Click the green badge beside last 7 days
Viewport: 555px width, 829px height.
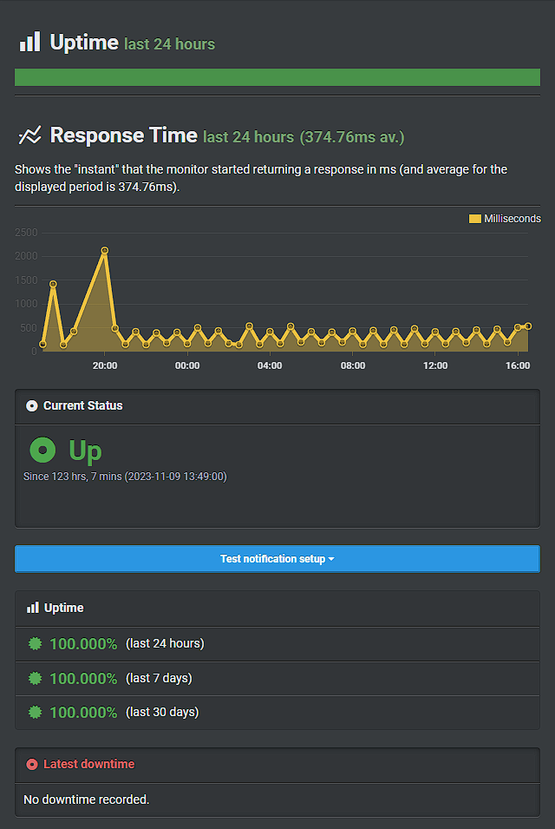35,678
